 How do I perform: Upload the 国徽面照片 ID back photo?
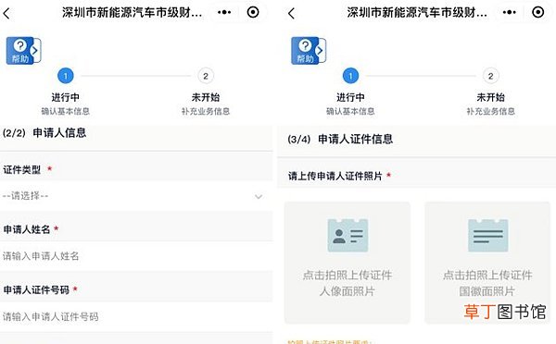[x=487, y=263]
